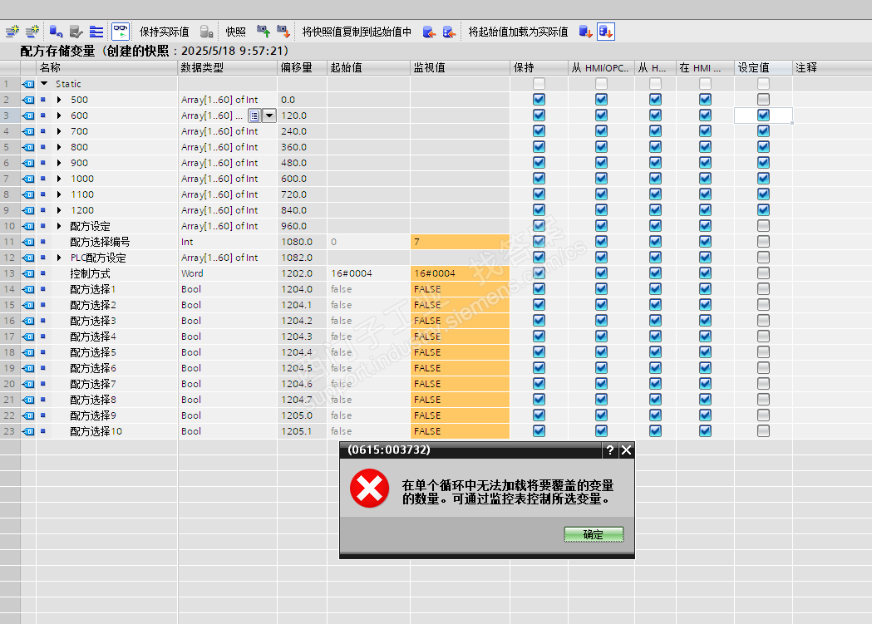872x624 pixels.
Task: Click 将快照值复制到起始值中 toolbar label
Action: [x=357, y=32]
